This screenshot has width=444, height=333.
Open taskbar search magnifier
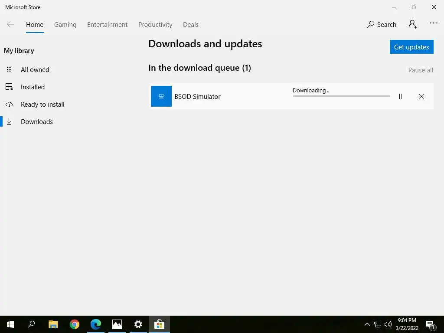coord(31,324)
